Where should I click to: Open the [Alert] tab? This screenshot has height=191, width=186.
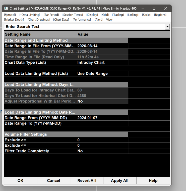99,20
